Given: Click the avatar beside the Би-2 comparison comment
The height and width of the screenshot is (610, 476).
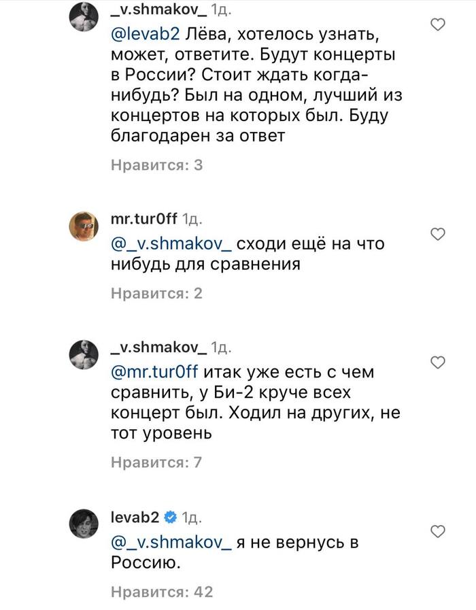Looking at the screenshot, I should click(x=86, y=355).
